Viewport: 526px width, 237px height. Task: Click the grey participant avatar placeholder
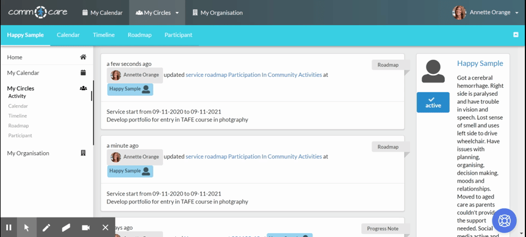click(x=433, y=71)
